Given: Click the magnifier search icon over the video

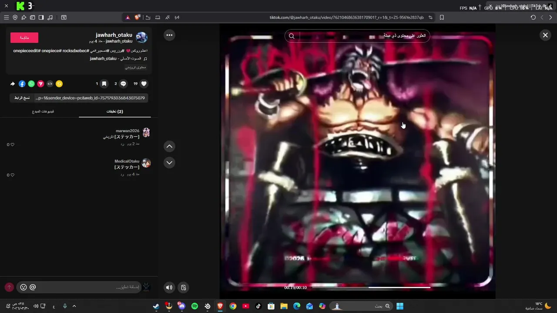Looking at the screenshot, I should click(x=292, y=36).
